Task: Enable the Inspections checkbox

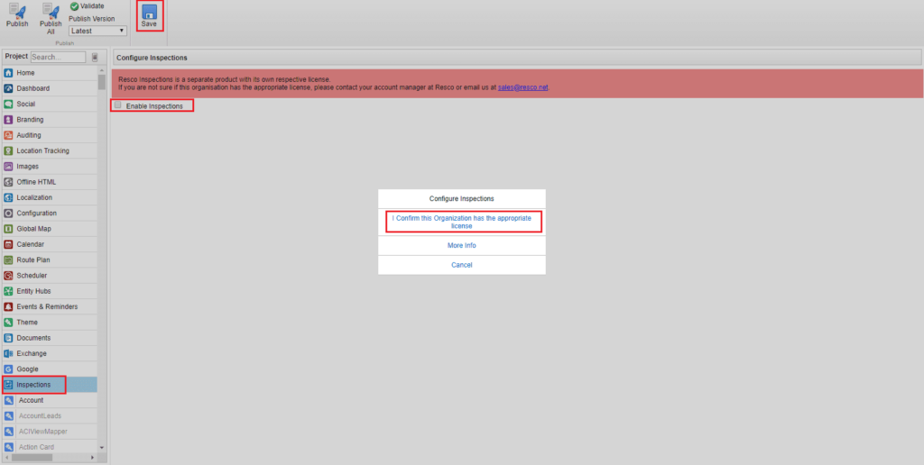Action: click(x=117, y=105)
